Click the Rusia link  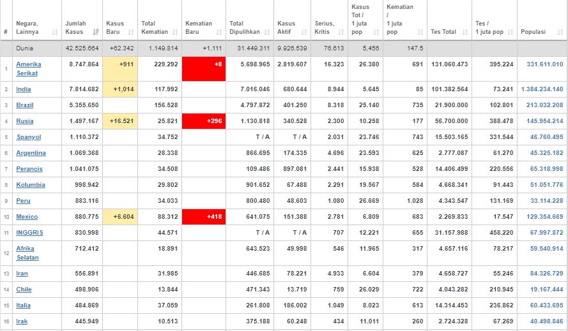pos(25,121)
